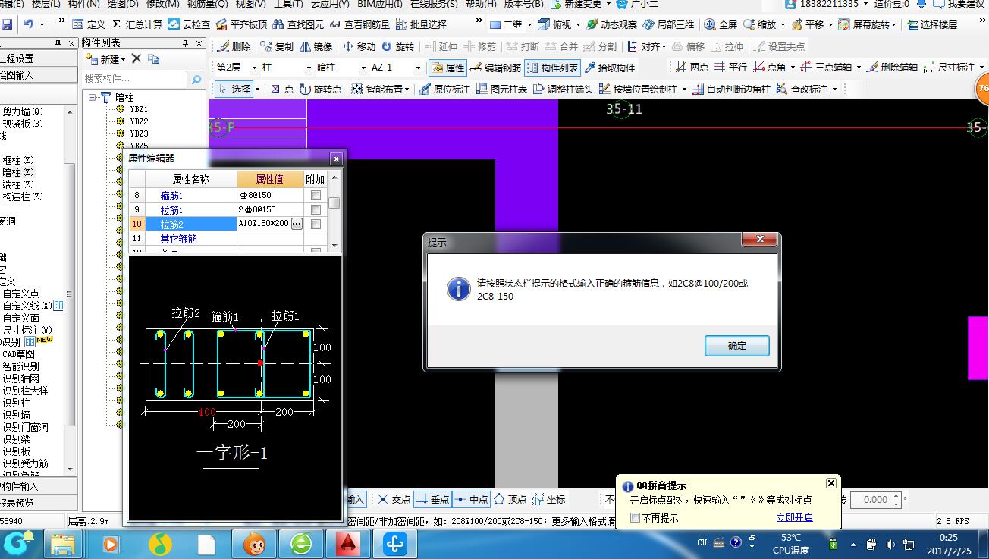Check 附加 box for 箍筋1 row
Screen dimensions: 989x559
[316, 196]
